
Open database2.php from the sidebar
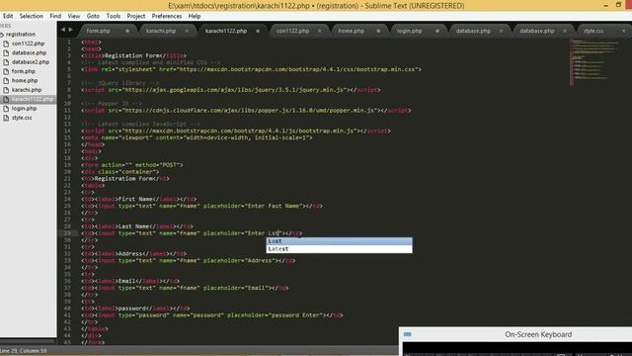tap(31, 62)
